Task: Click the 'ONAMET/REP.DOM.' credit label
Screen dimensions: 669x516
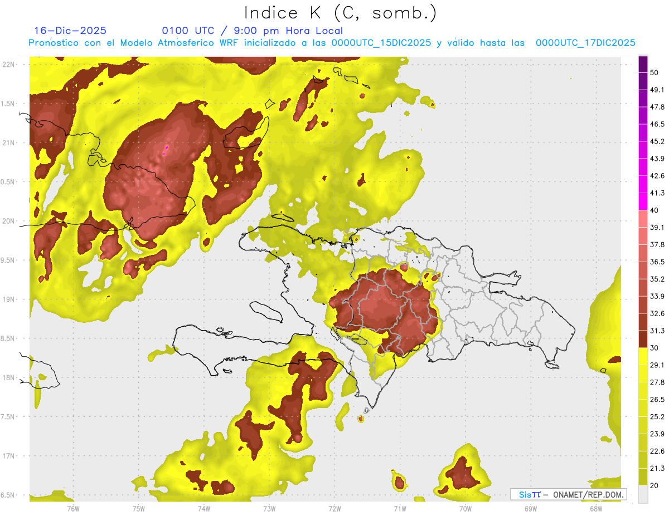Action: [588, 494]
